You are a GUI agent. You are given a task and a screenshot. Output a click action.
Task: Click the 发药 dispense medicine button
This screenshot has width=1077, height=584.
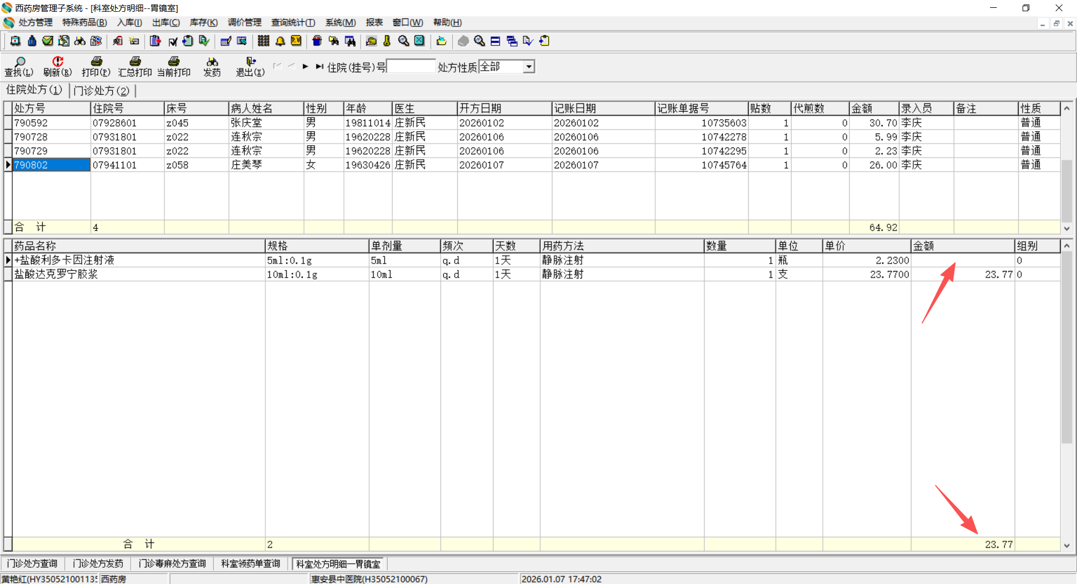[212, 66]
